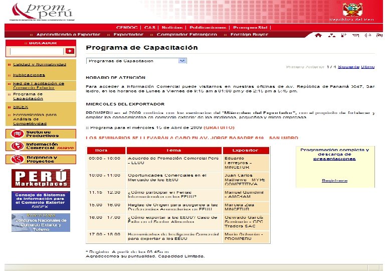
Task: Select Eduardo Ferreyros expositor cell
Action: coord(246,163)
